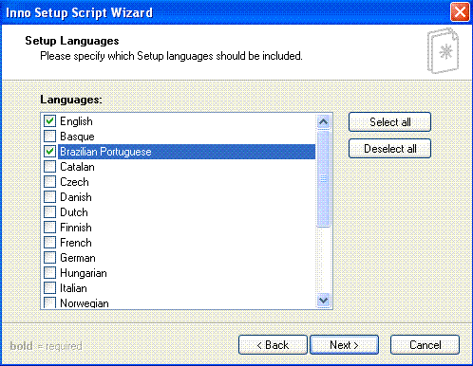This screenshot has height=366, width=473.
Task: Click the Deselect all button
Action: [x=389, y=149]
